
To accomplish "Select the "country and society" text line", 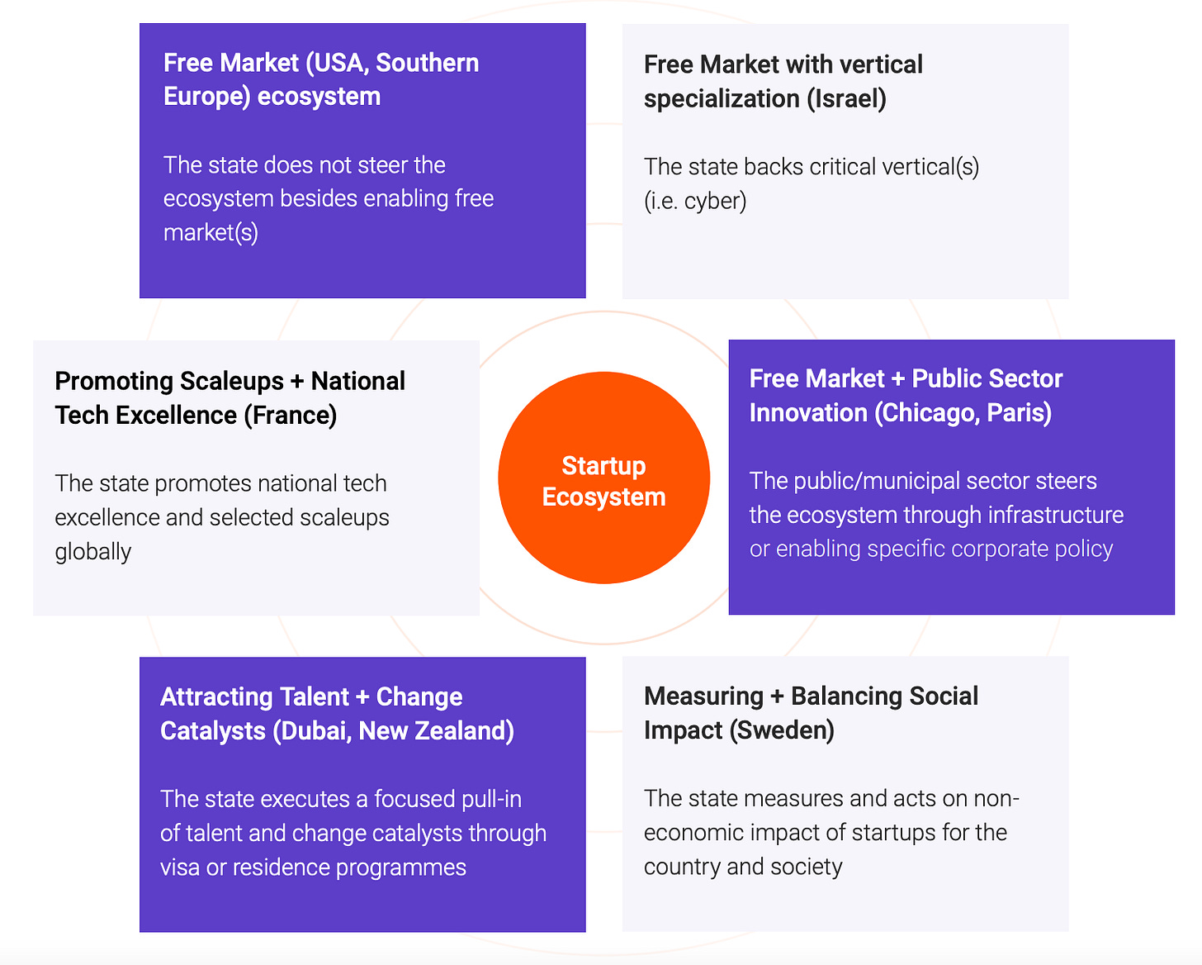I will pos(743,867).
